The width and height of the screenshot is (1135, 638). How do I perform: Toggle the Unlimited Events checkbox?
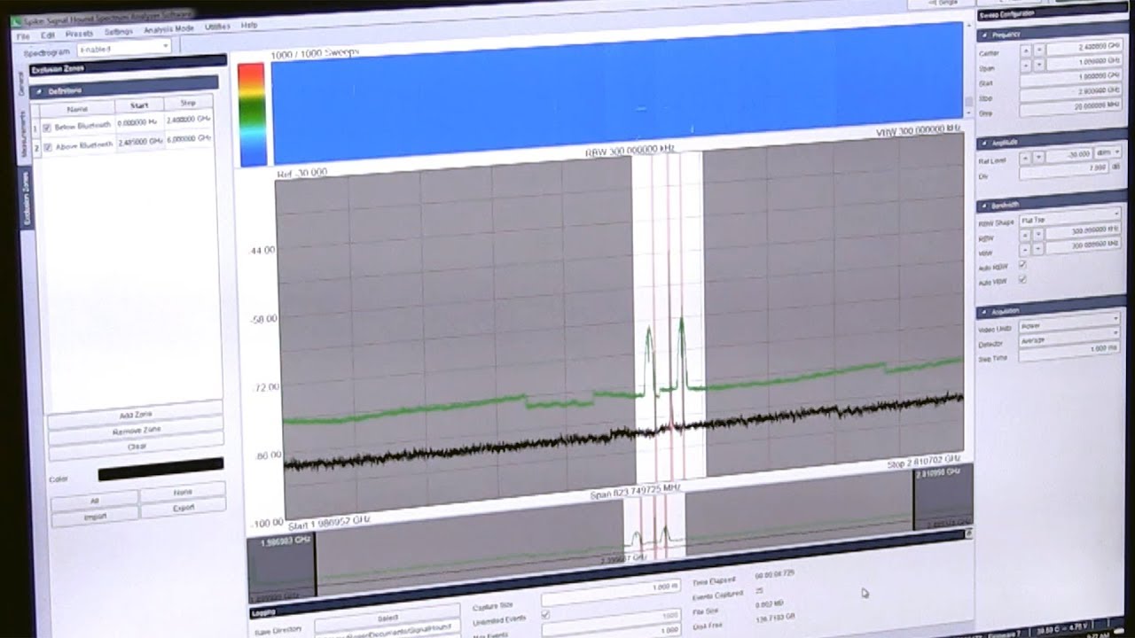(545, 614)
